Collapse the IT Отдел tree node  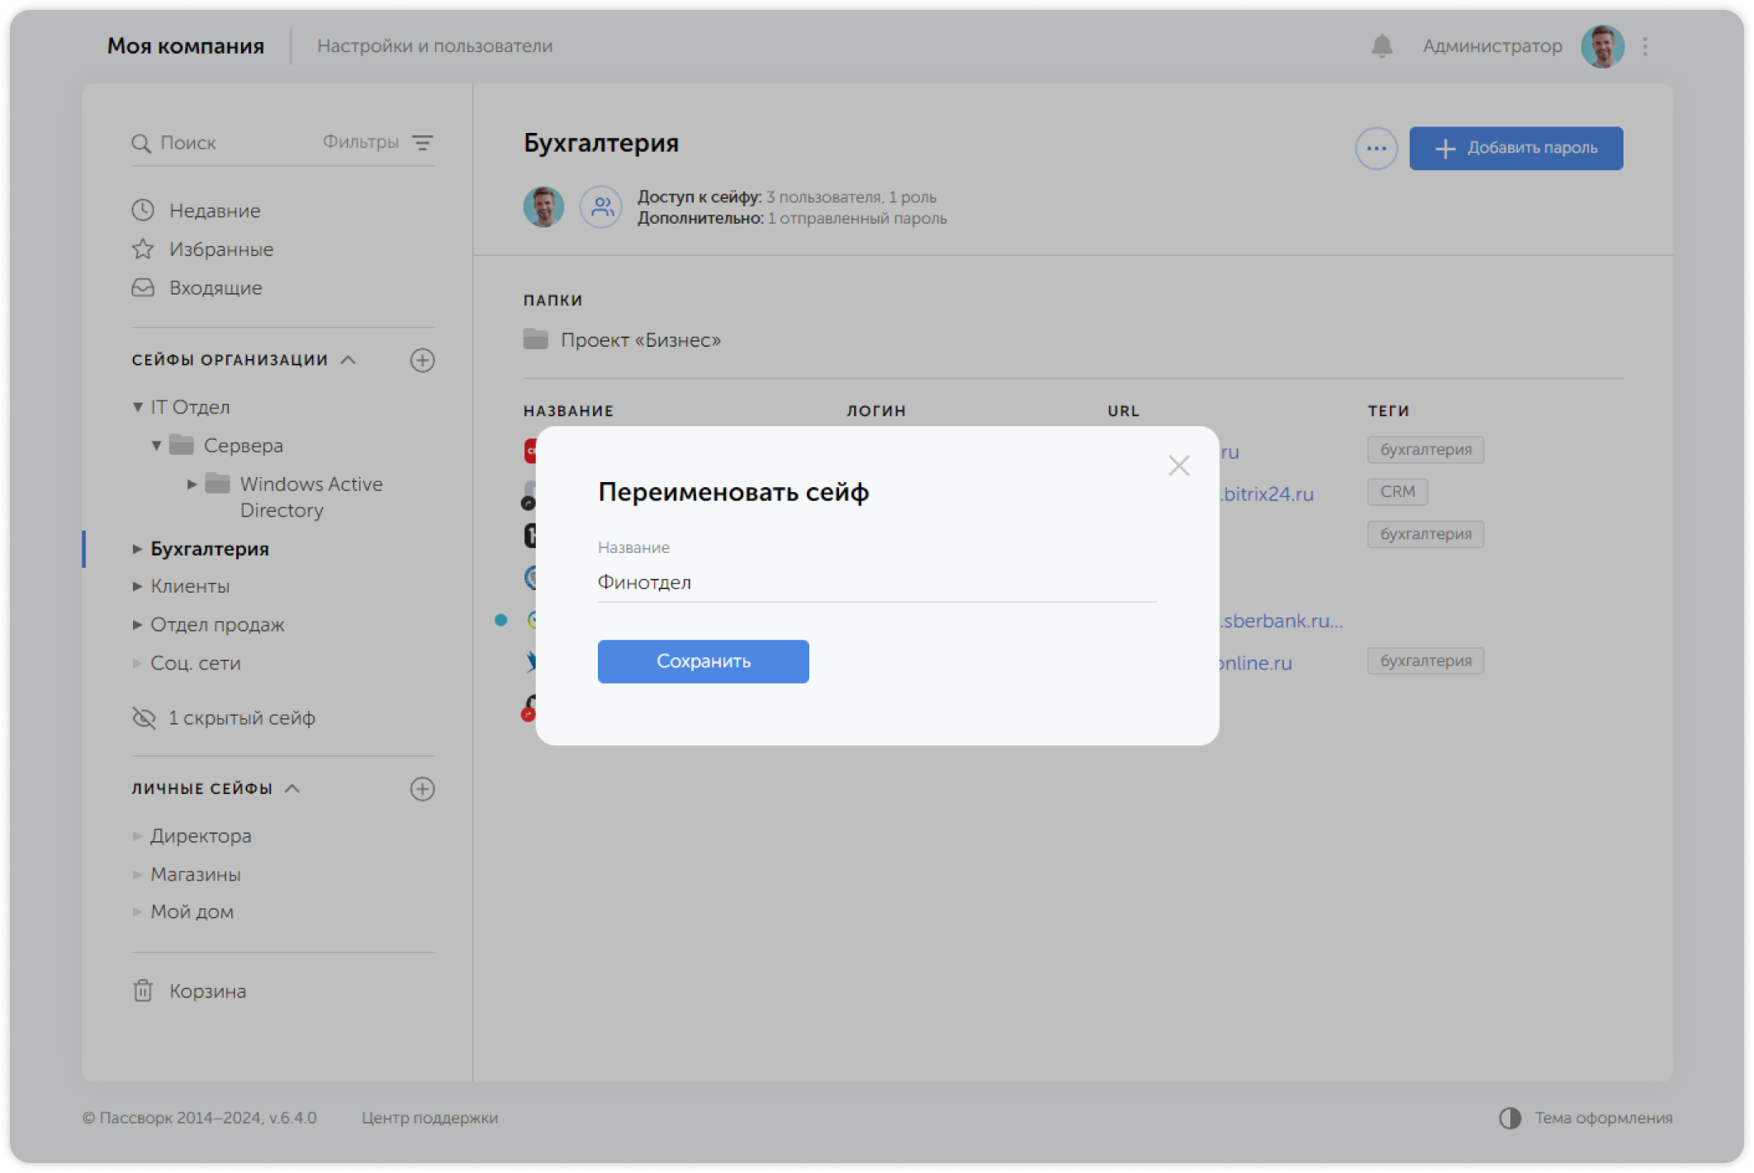(137, 407)
